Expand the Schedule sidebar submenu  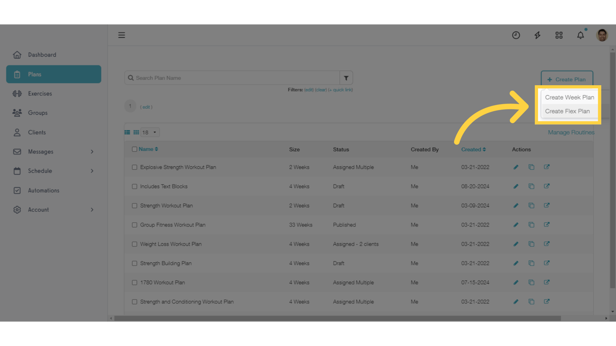pyautogui.click(x=92, y=171)
